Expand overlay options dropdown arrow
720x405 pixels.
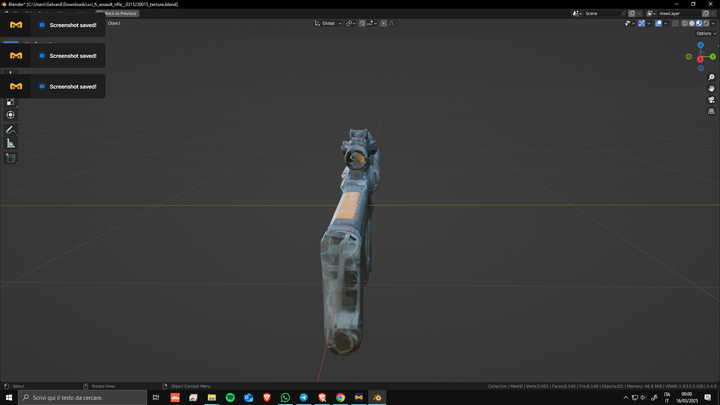click(666, 23)
